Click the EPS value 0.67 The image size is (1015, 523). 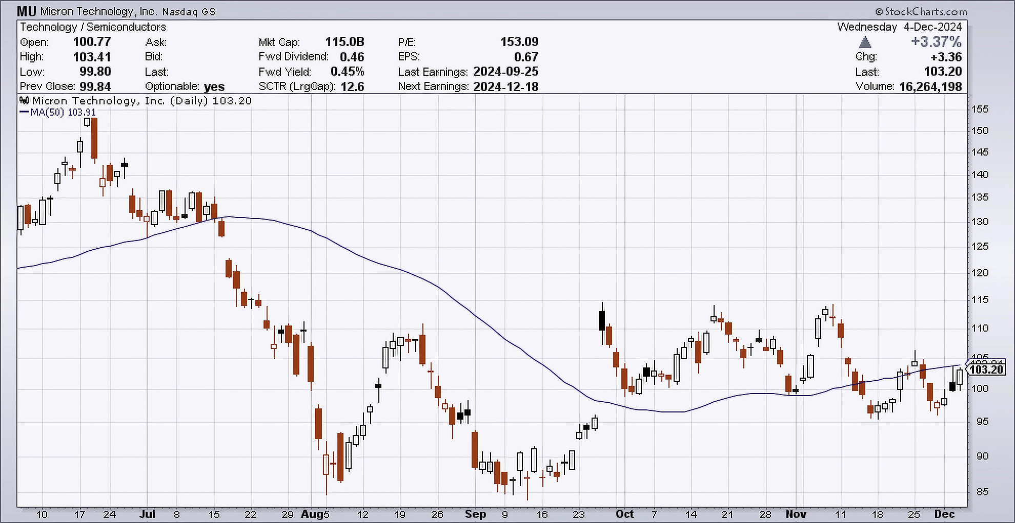pos(526,57)
